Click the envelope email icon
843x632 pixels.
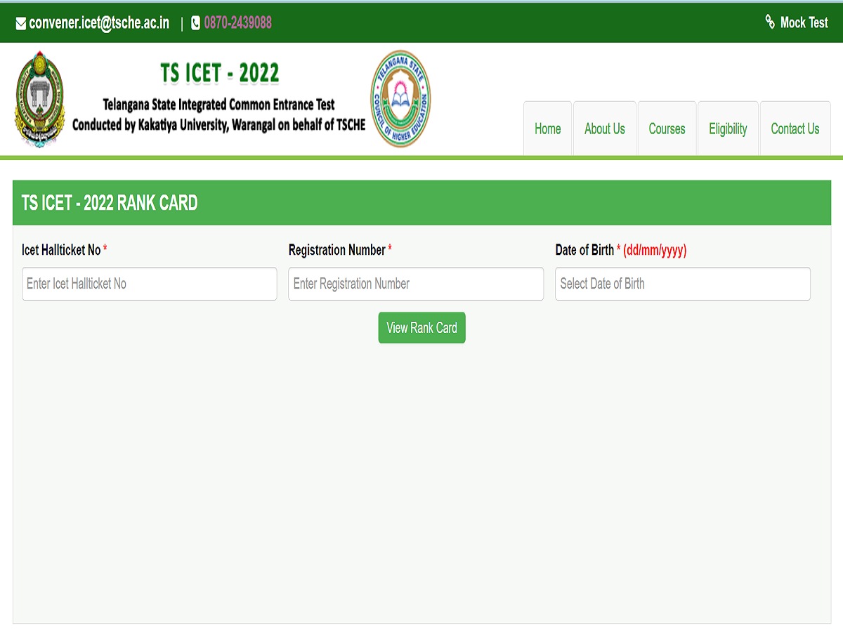(20, 23)
